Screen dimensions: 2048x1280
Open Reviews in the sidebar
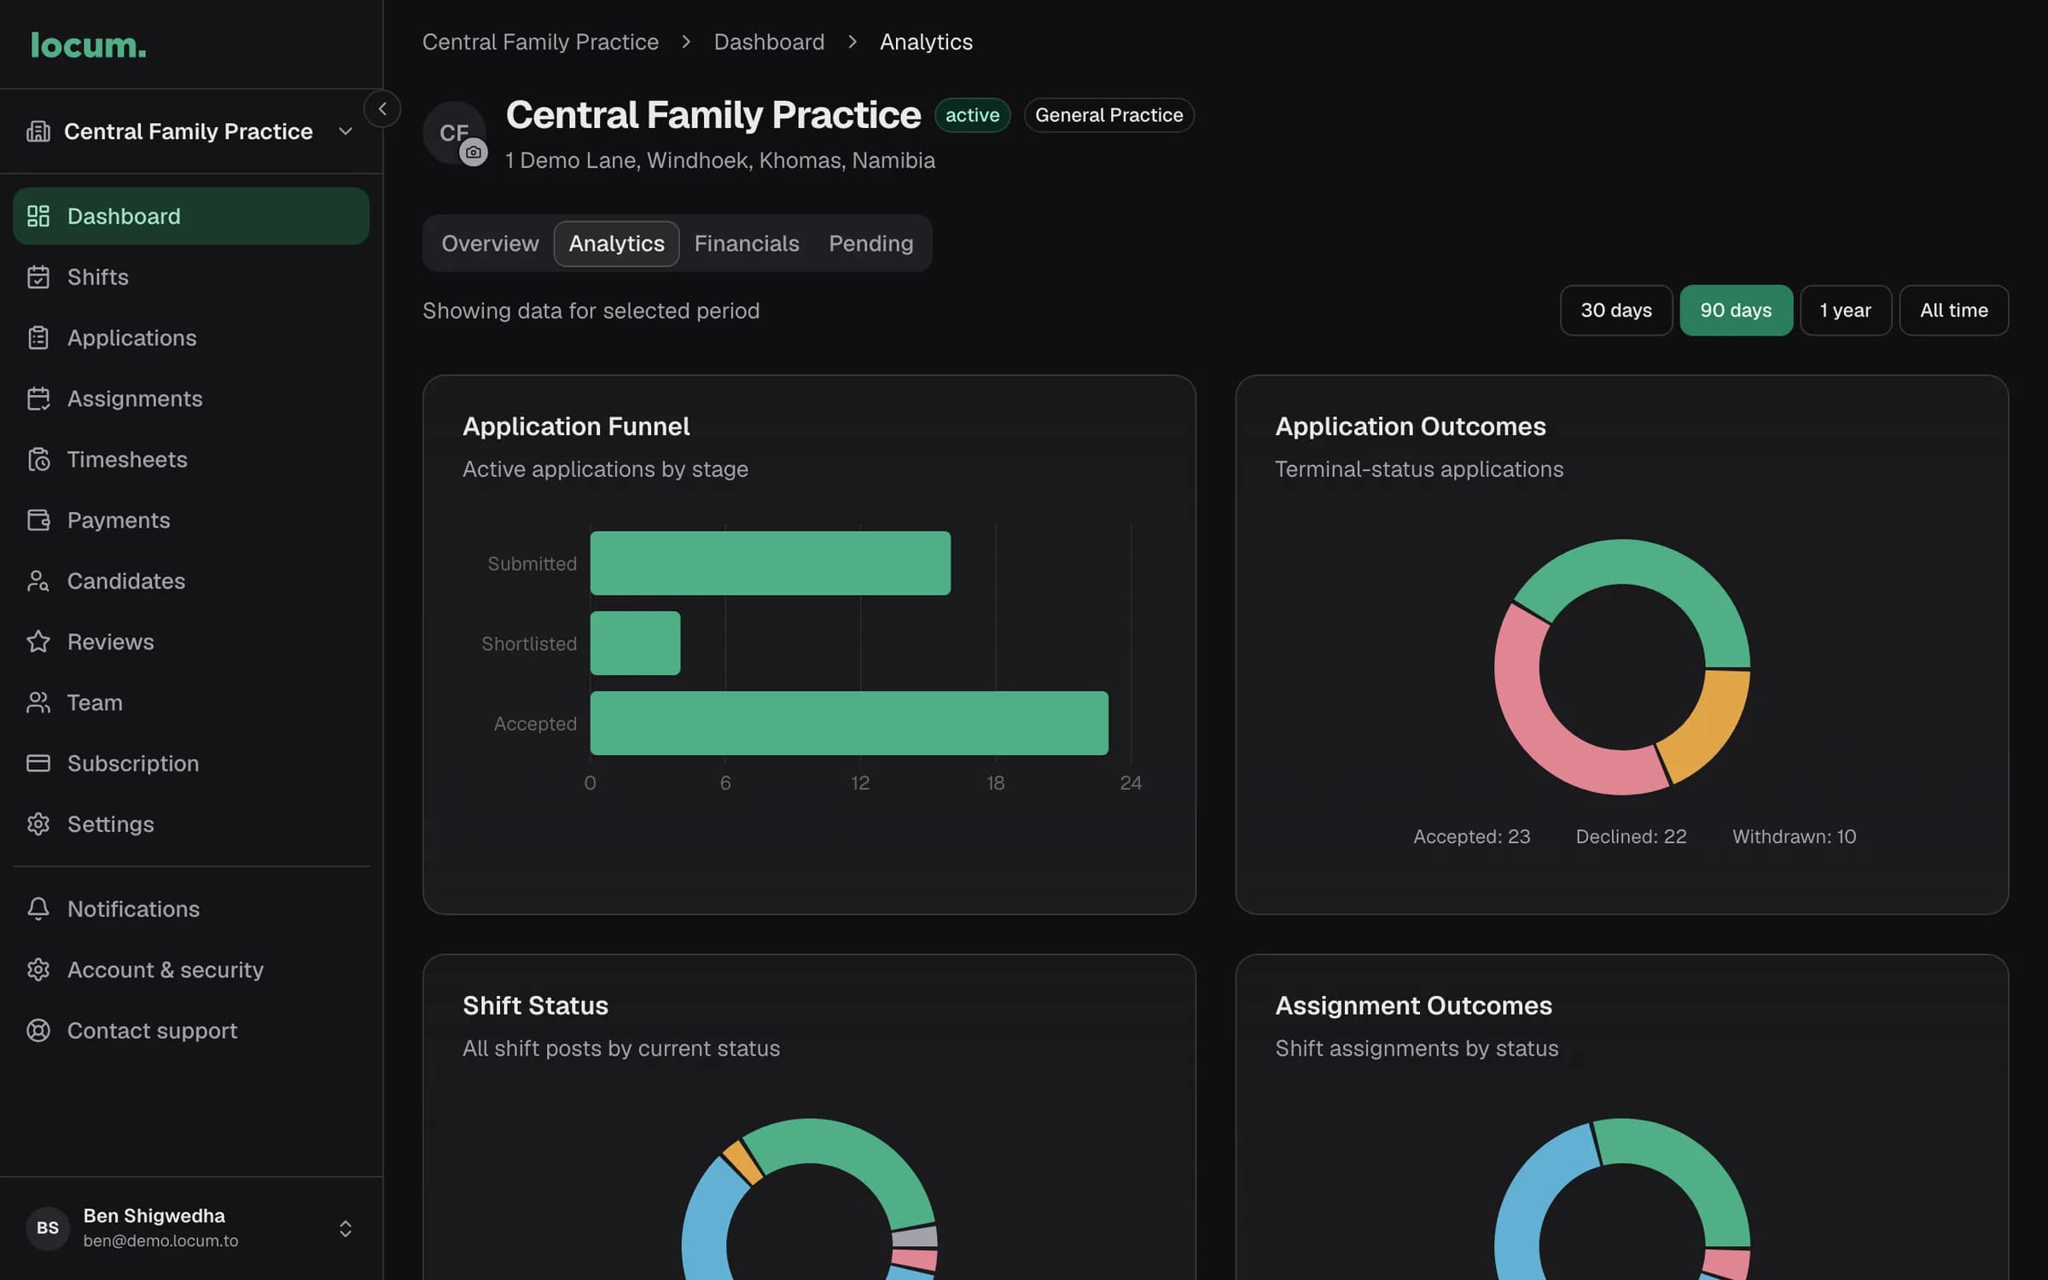pyautogui.click(x=191, y=642)
